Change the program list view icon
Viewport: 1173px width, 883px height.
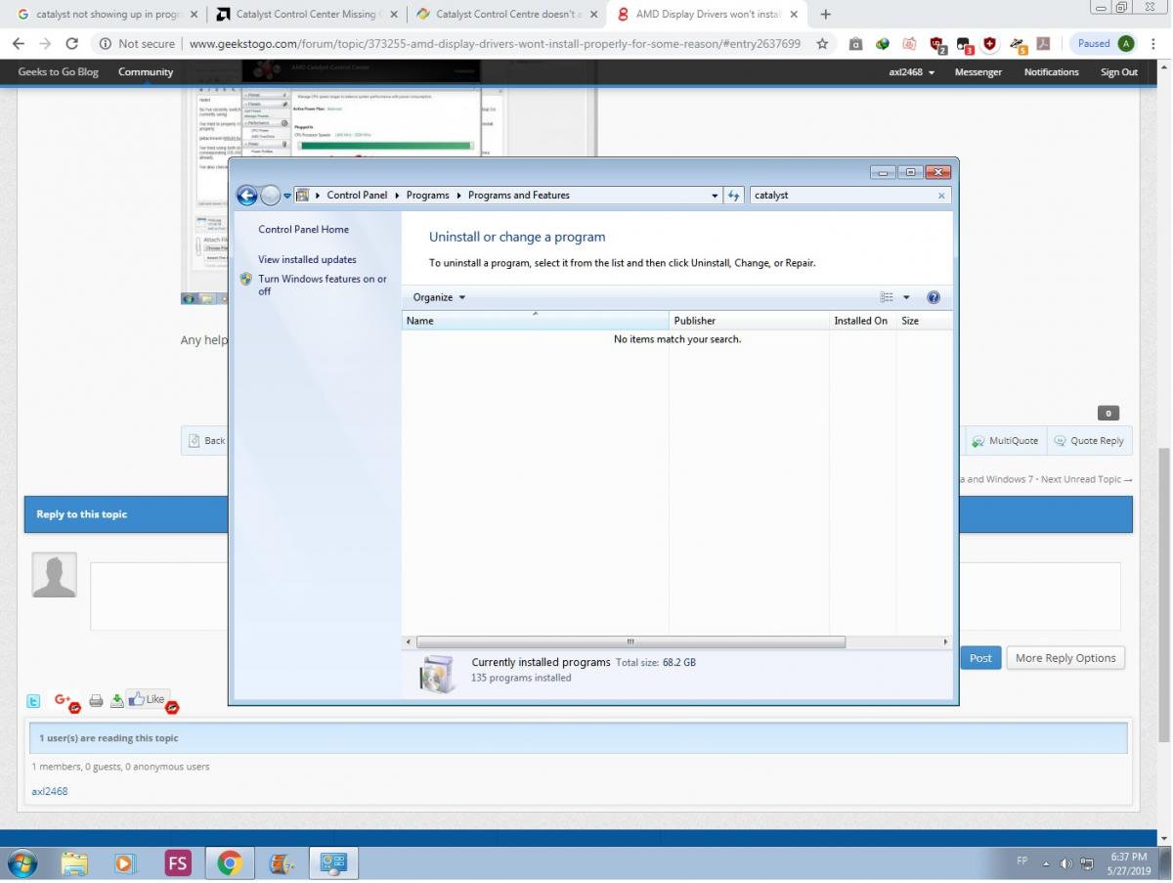pos(887,297)
